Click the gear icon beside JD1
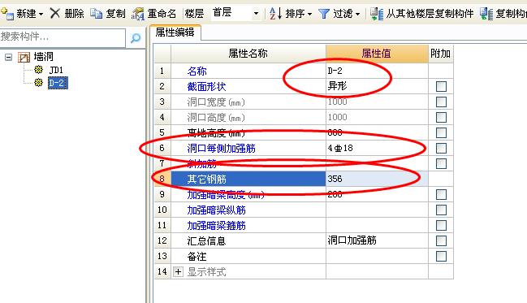The height and width of the screenshot is (303, 527). click(x=39, y=70)
